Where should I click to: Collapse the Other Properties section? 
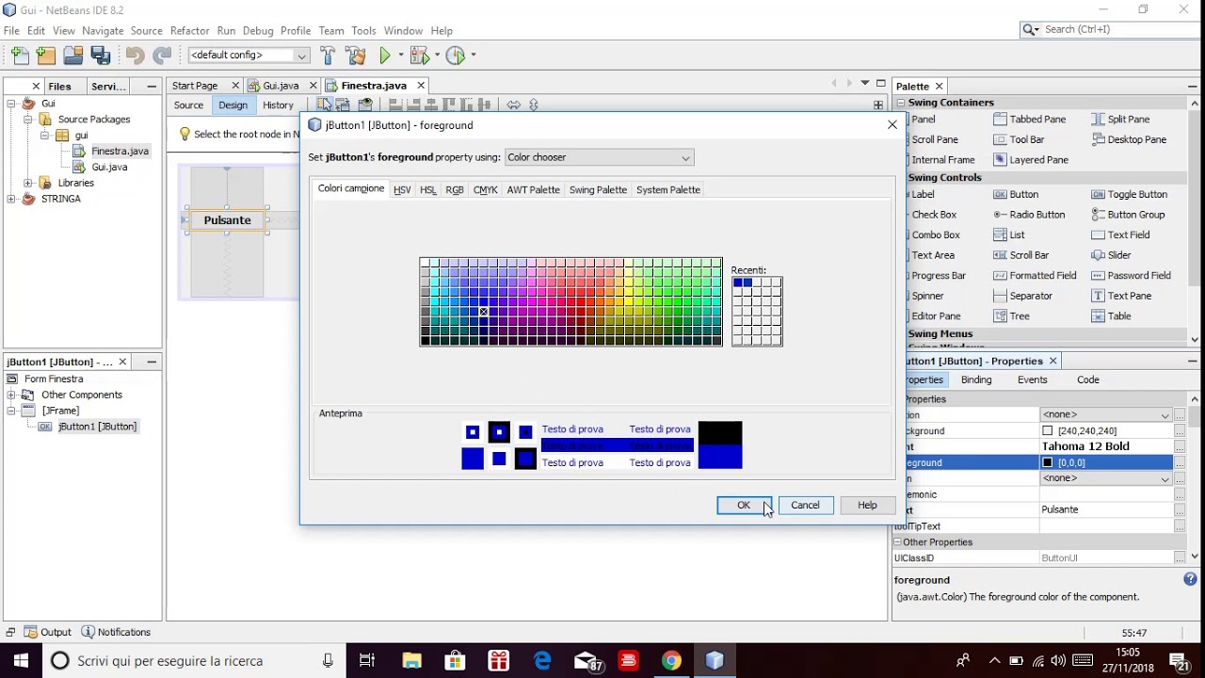click(897, 542)
